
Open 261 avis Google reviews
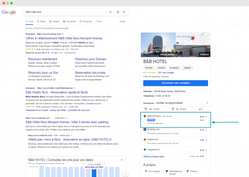[166, 73]
